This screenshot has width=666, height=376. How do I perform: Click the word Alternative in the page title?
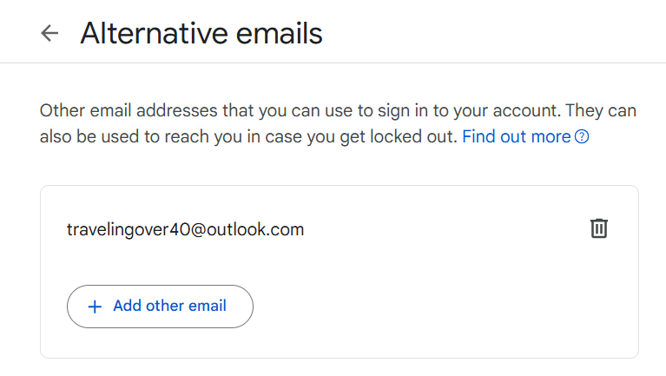pyautogui.click(x=155, y=33)
